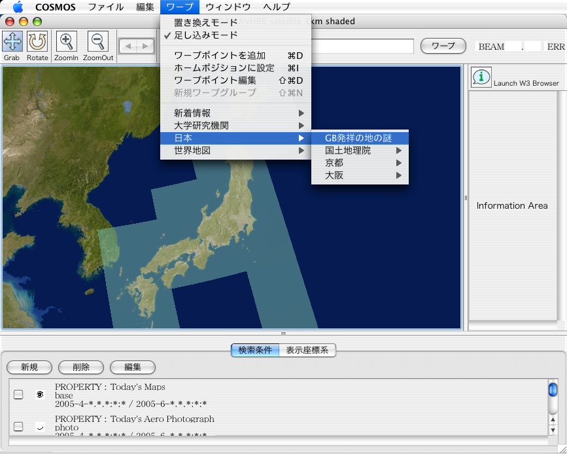Click the 編集 button below the tabs
Image resolution: width=567 pixels, height=454 pixels.
tap(132, 367)
